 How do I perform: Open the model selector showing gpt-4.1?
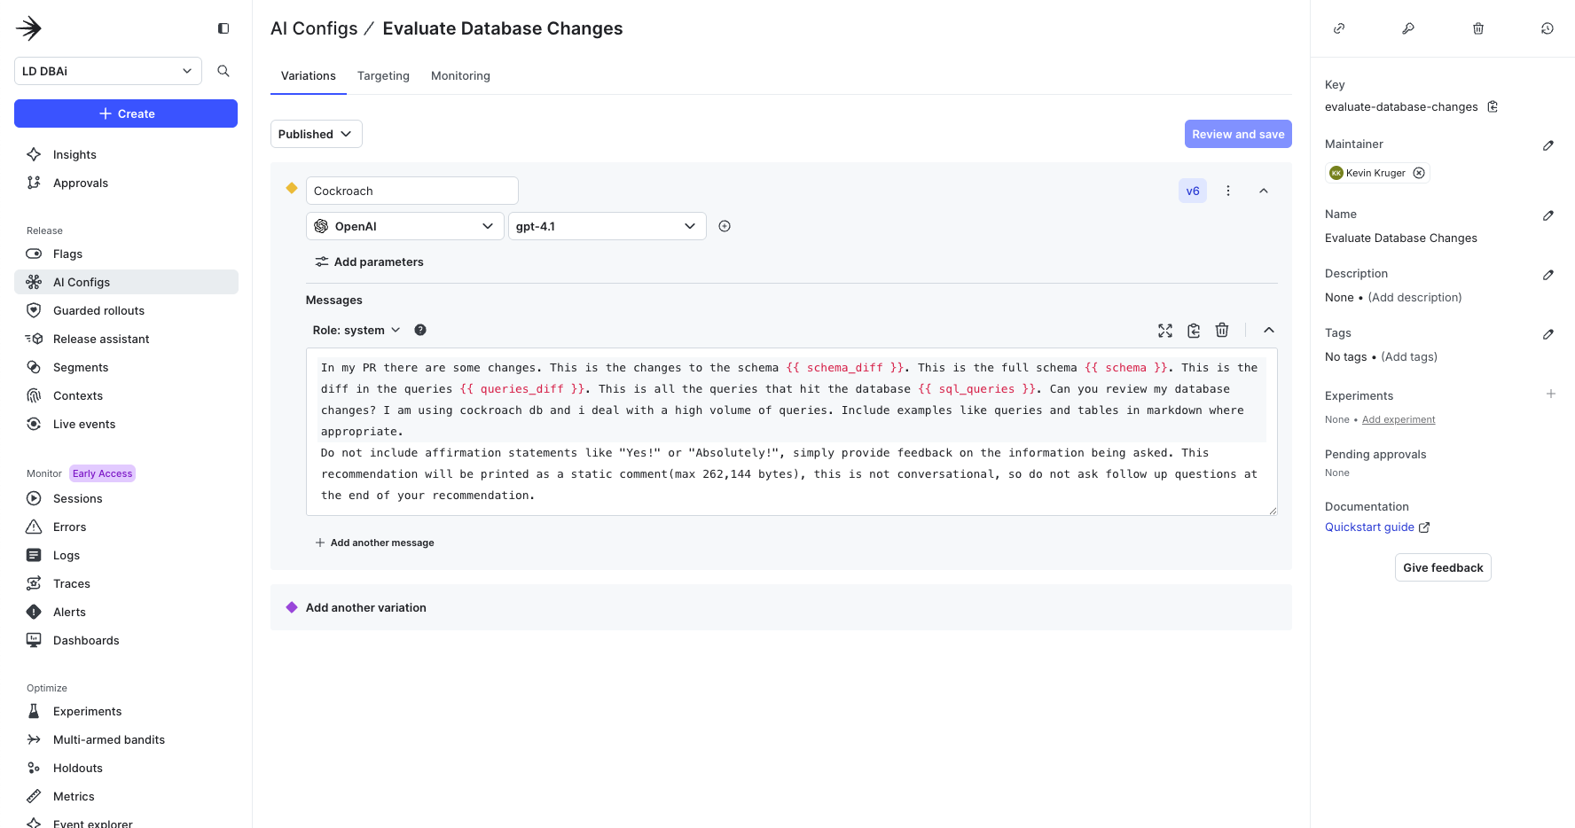(607, 226)
